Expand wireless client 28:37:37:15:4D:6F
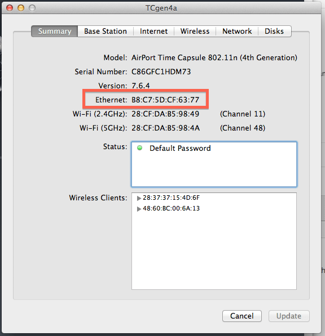Screen dimensions: 325x336 coord(139,198)
